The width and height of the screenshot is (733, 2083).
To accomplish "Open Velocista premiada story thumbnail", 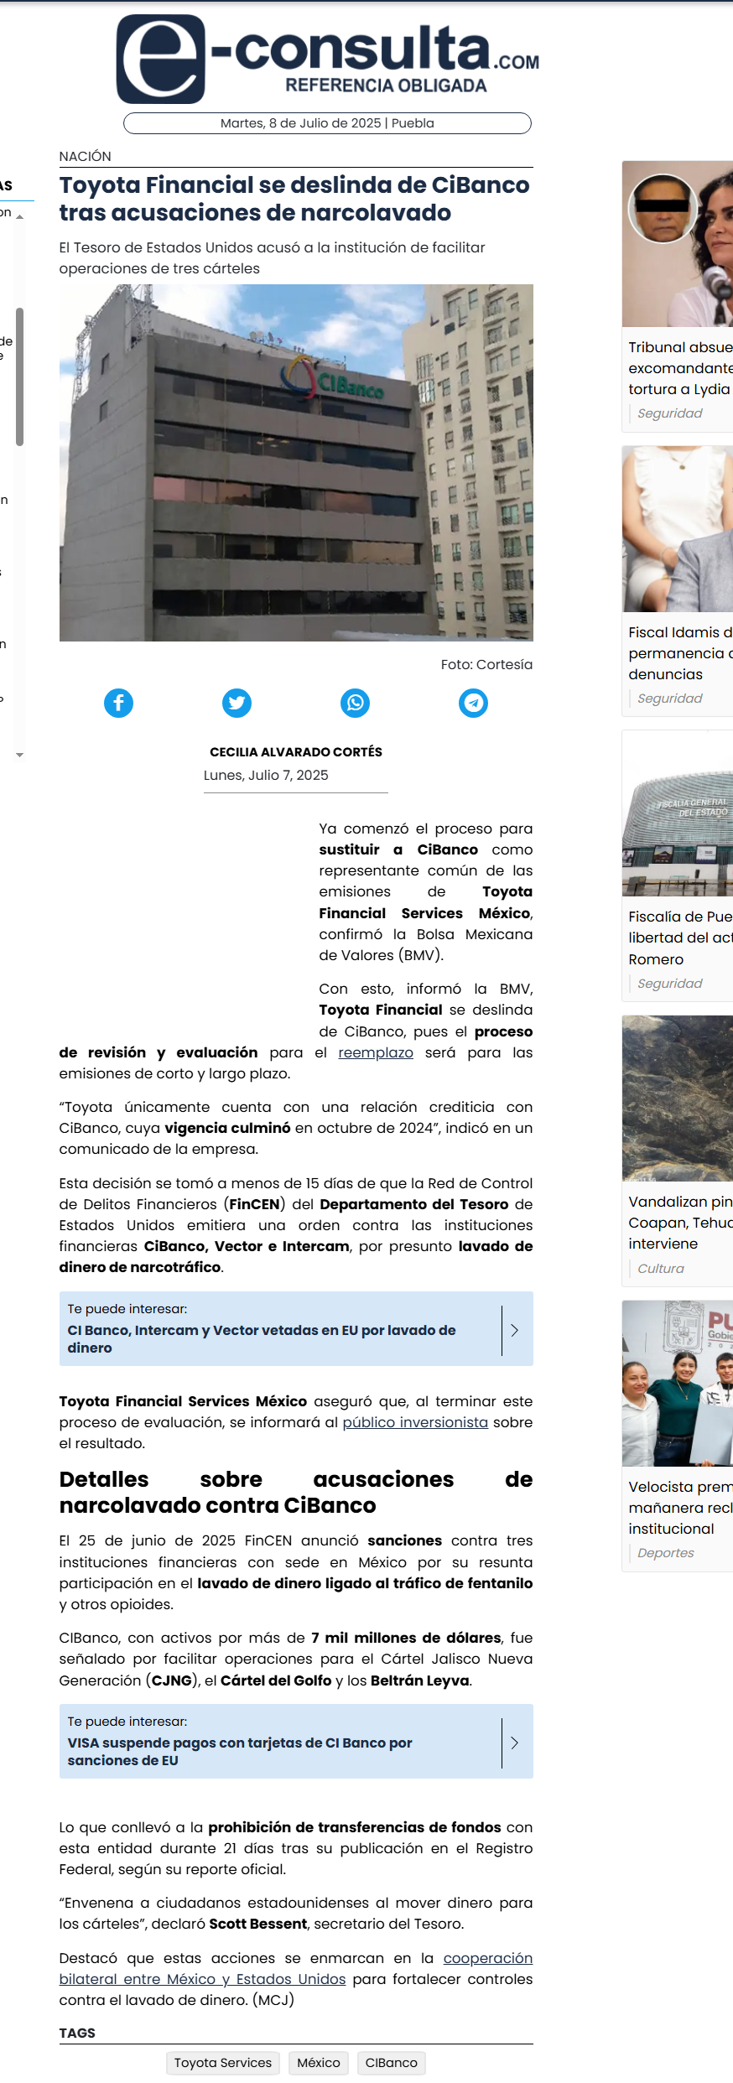I will (x=678, y=1384).
